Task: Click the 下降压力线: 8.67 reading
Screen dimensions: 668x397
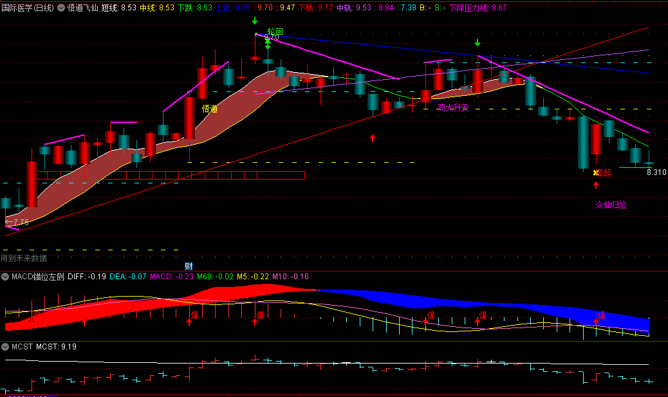Action: point(478,8)
